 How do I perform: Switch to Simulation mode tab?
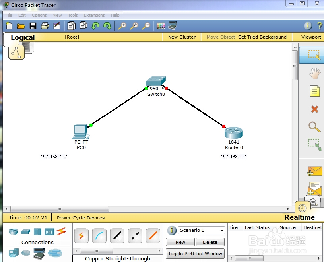pyautogui.click(x=313, y=201)
